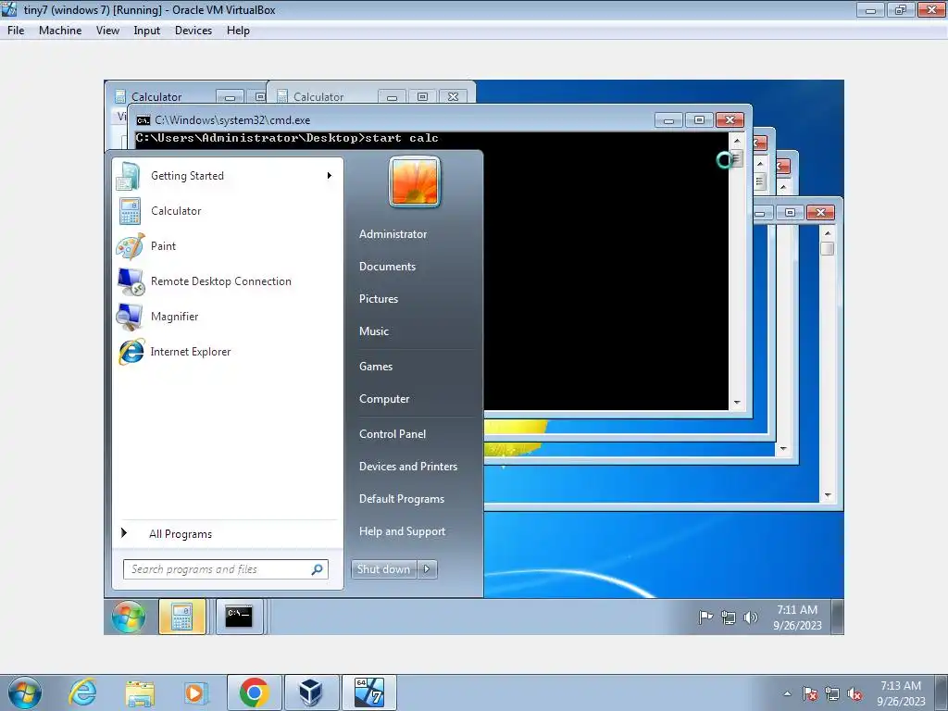The width and height of the screenshot is (948, 711).
Task: Open Windows Explorer on host taskbar
Action: coord(140,692)
